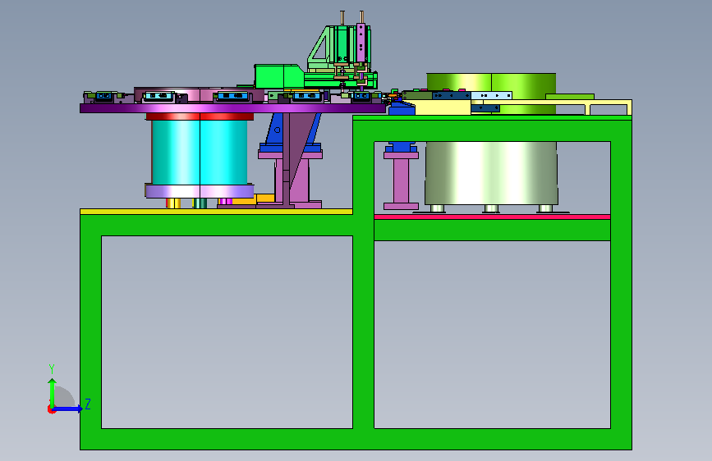Select the pink pedestal stand inside right frame
Screen dimensions: 712x461
(401, 180)
